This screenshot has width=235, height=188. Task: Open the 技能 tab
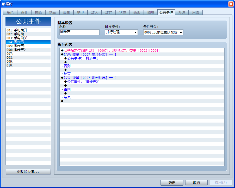(x=38, y=12)
